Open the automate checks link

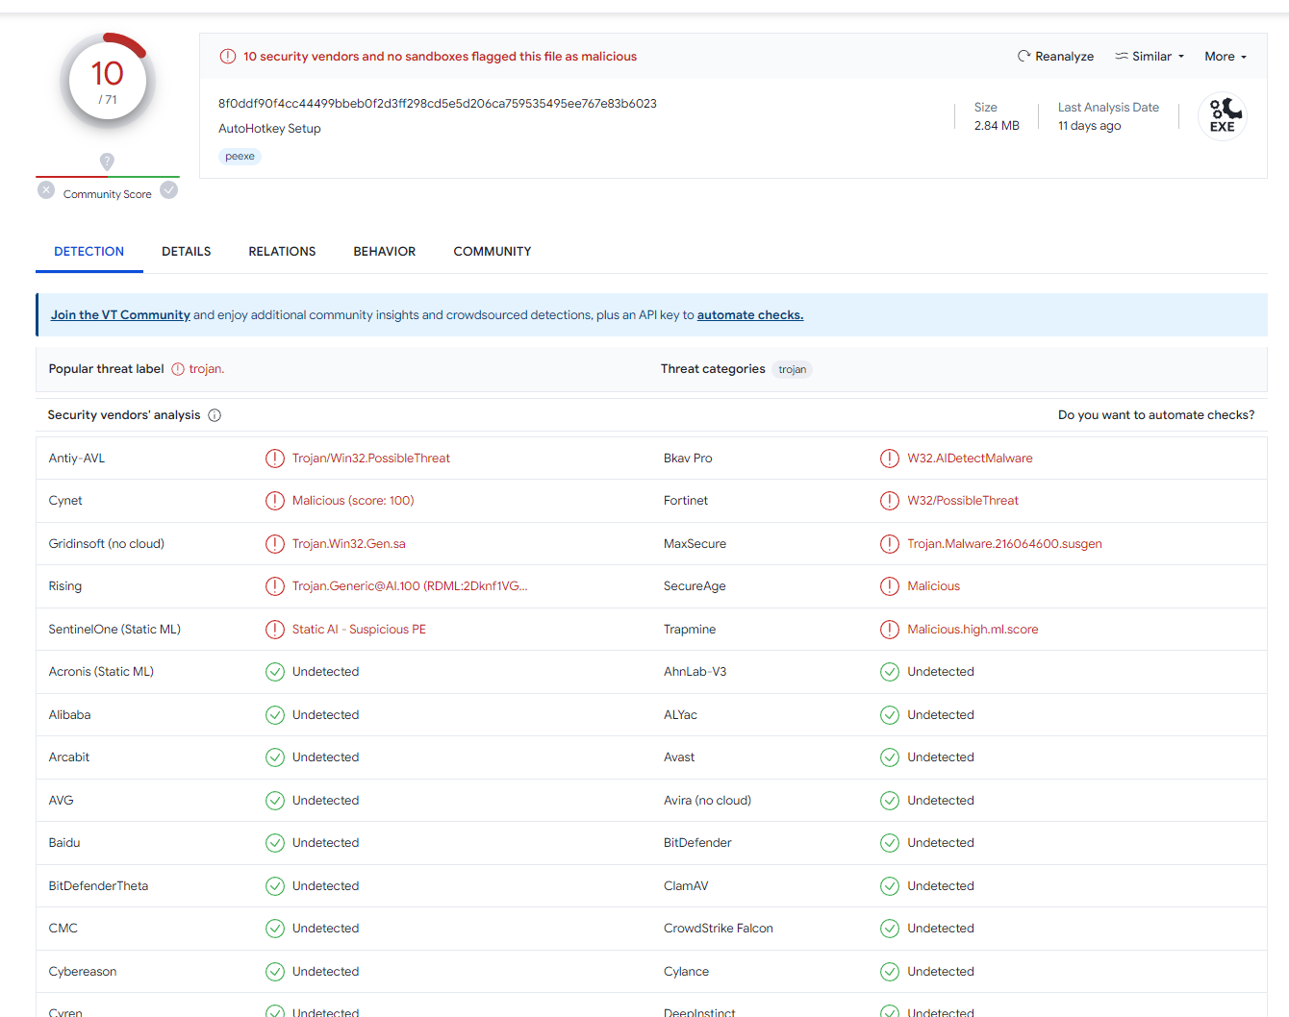tap(749, 314)
